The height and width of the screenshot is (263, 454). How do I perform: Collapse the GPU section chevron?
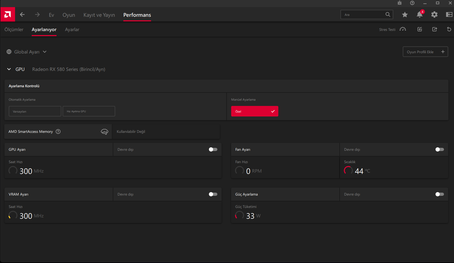tap(9, 69)
